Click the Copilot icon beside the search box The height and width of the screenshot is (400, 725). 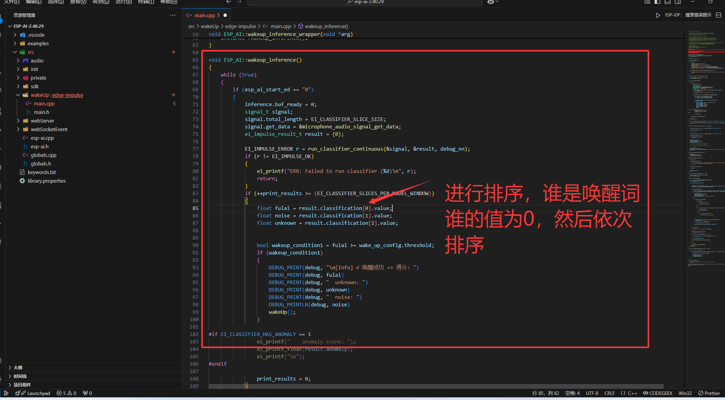pyautogui.click(x=491, y=2)
